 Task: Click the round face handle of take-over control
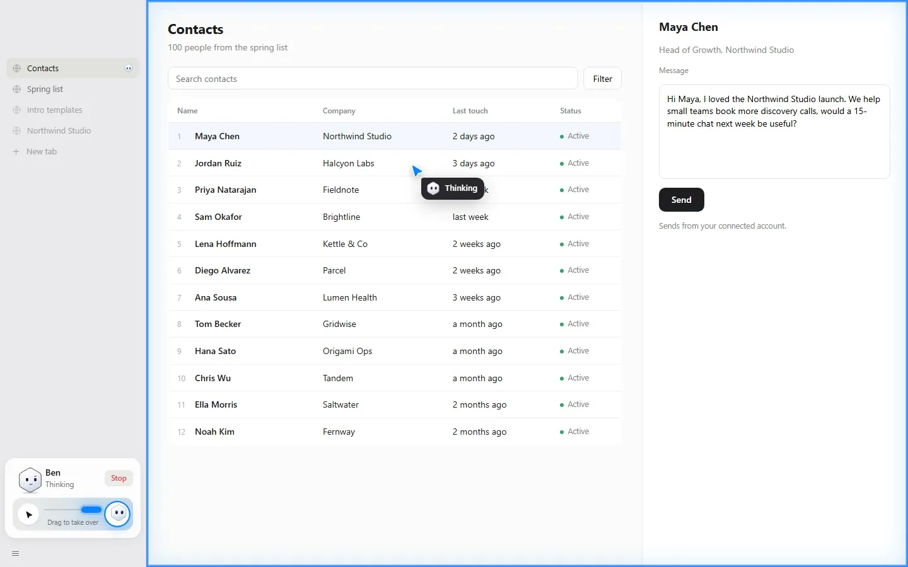[x=118, y=514]
